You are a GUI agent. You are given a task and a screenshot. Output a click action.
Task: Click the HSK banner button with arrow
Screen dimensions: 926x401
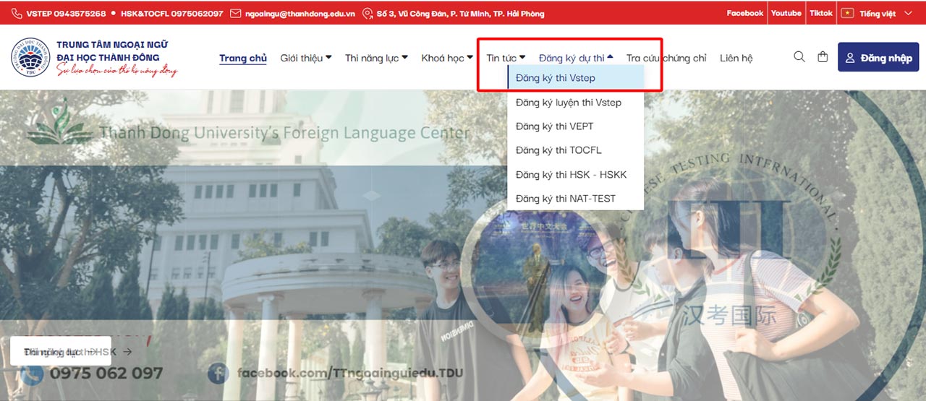61,351
